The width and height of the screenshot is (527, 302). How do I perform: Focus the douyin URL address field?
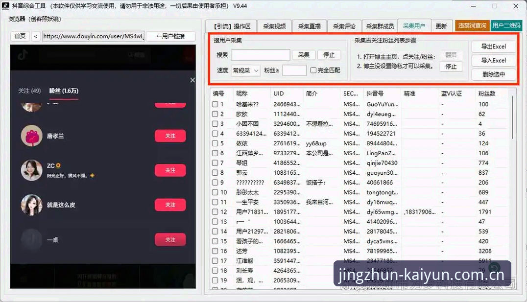click(x=94, y=36)
